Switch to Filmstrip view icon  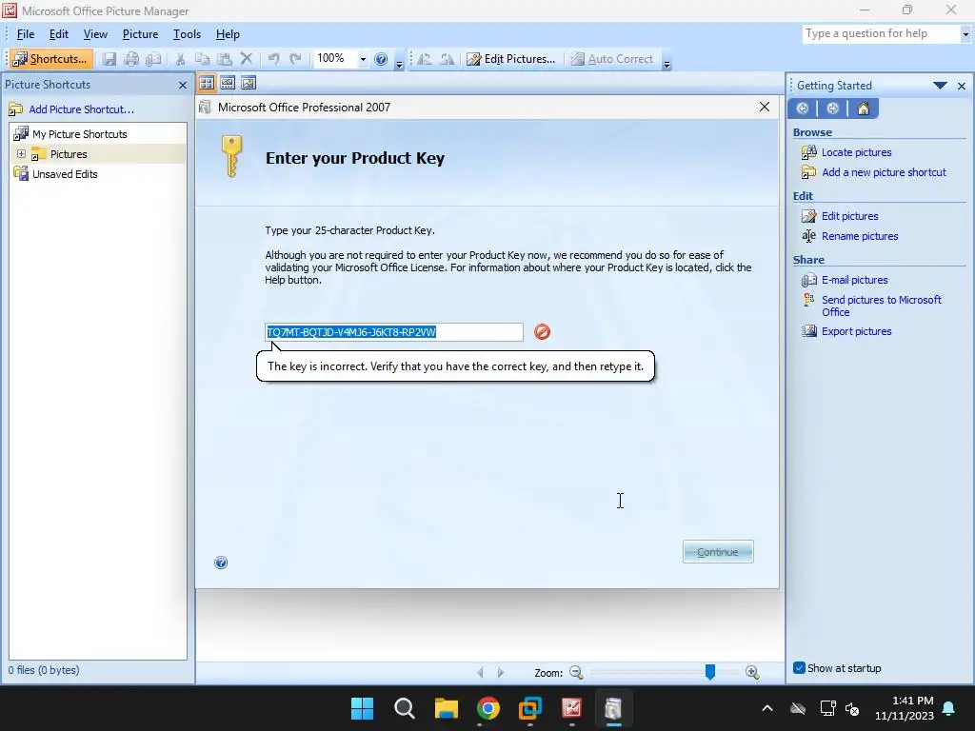pos(228,83)
